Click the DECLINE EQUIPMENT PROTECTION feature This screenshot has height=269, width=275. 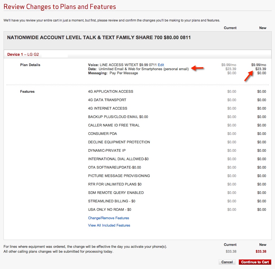[x=119, y=142]
